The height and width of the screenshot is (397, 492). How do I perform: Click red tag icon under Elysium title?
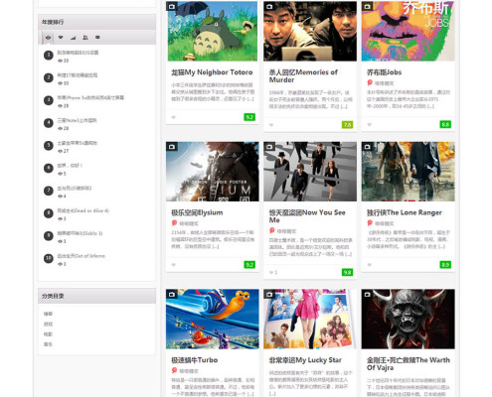174,223
